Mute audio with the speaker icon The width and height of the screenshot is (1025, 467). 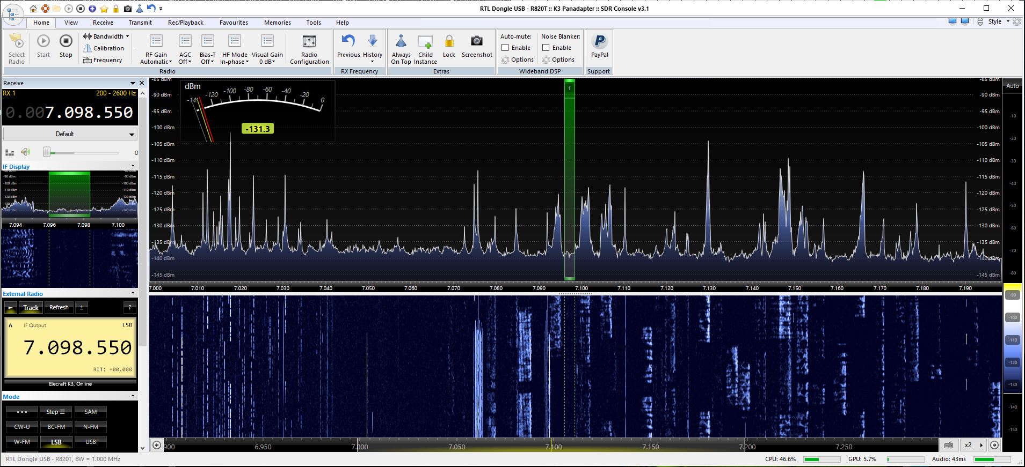(x=26, y=152)
